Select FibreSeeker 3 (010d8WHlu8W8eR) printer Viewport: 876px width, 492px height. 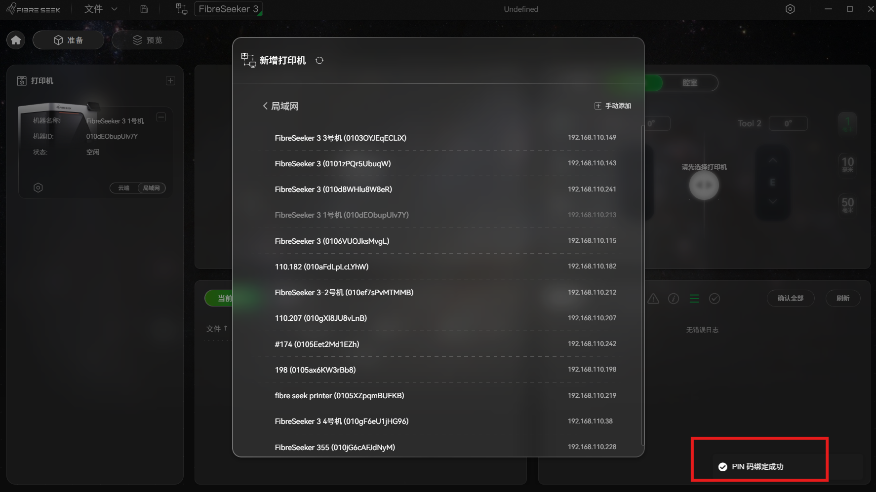[x=445, y=189]
